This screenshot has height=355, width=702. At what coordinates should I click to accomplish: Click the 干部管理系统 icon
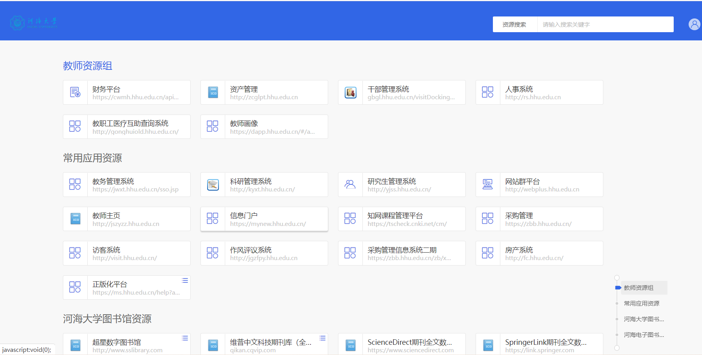pos(350,93)
